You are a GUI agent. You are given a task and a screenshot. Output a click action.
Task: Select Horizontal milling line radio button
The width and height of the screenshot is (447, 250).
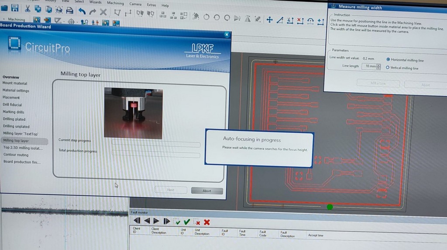[388, 59]
